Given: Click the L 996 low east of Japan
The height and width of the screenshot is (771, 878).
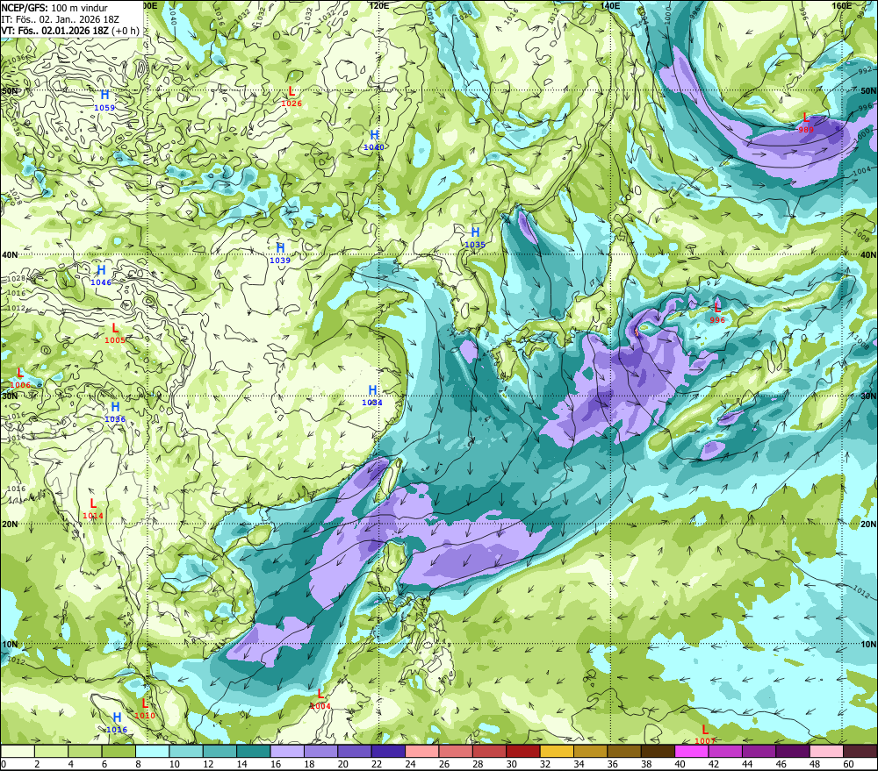Looking at the screenshot, I should pyautogui.click(x=717, y=313).
